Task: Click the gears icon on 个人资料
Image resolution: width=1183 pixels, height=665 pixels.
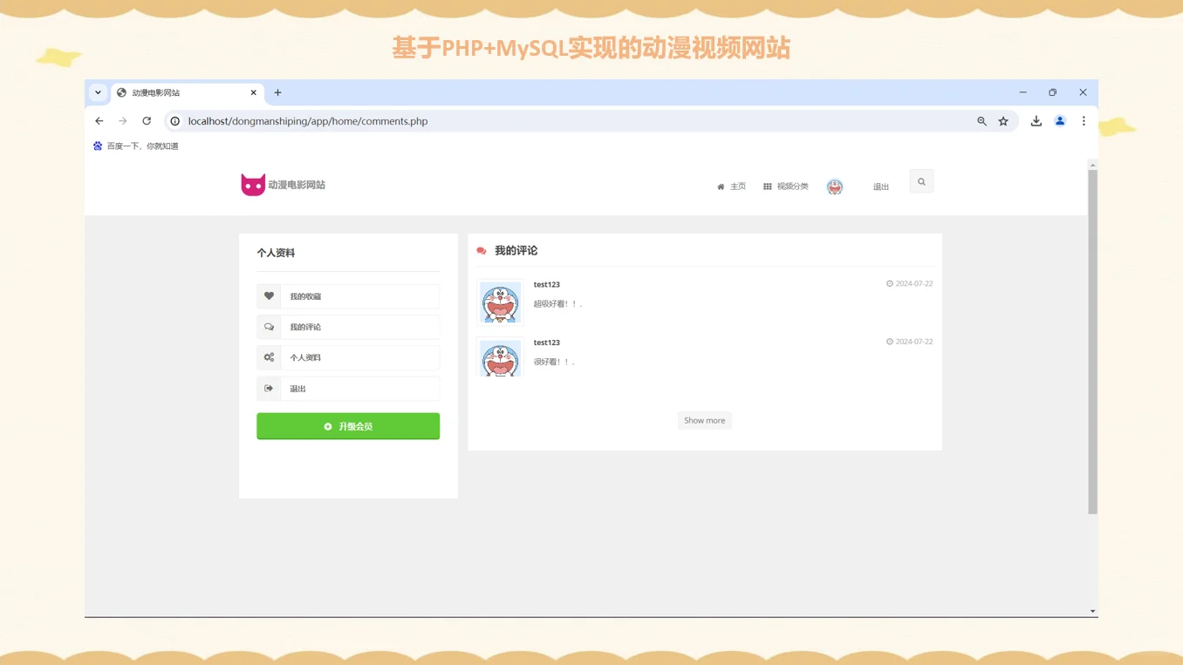Action: (269, 357)
